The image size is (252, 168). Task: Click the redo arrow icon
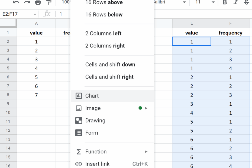point(27,2)
